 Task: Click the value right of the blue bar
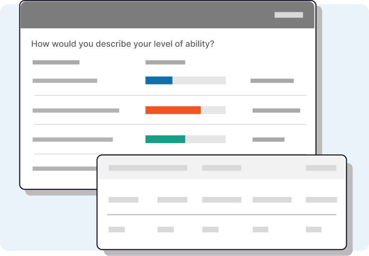pyautogui.click(x=272, y=81)
